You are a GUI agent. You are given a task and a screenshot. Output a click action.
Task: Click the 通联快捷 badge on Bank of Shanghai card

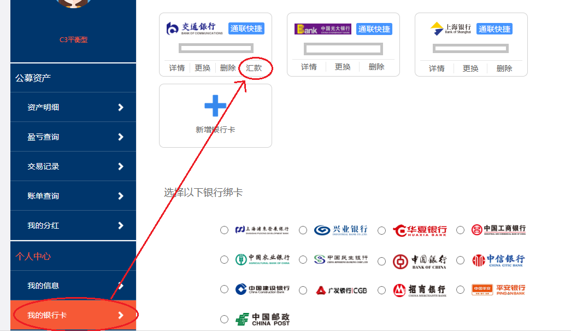[x=495, y=29]
